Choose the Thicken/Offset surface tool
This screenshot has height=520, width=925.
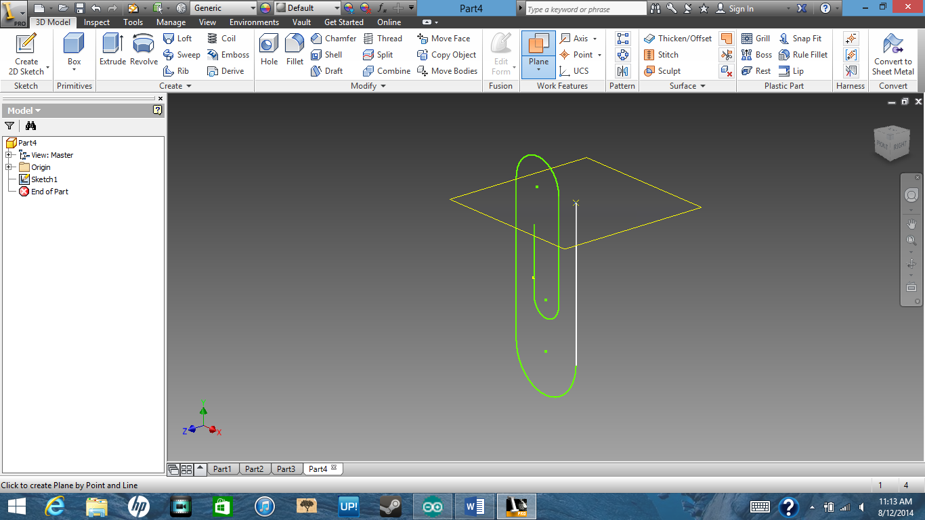[679, 39]
